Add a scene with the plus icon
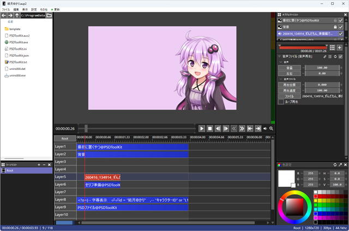Screen dimensions: 349x231 39,164
